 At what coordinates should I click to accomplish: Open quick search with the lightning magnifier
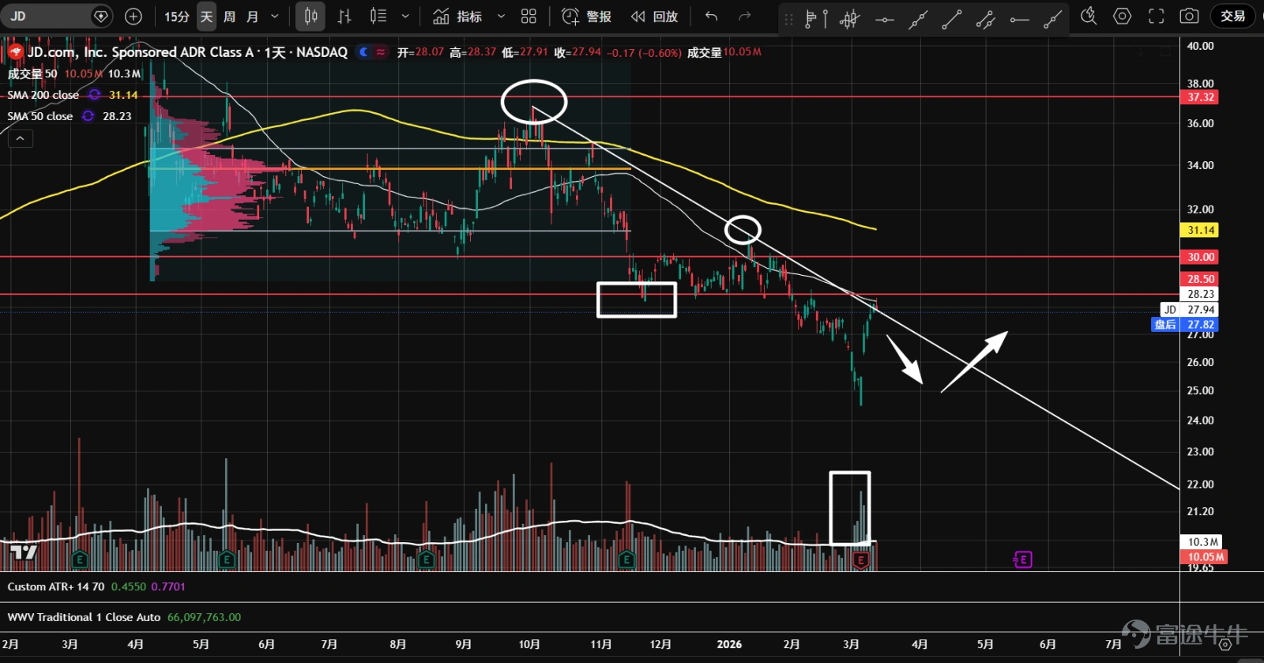1089,16
